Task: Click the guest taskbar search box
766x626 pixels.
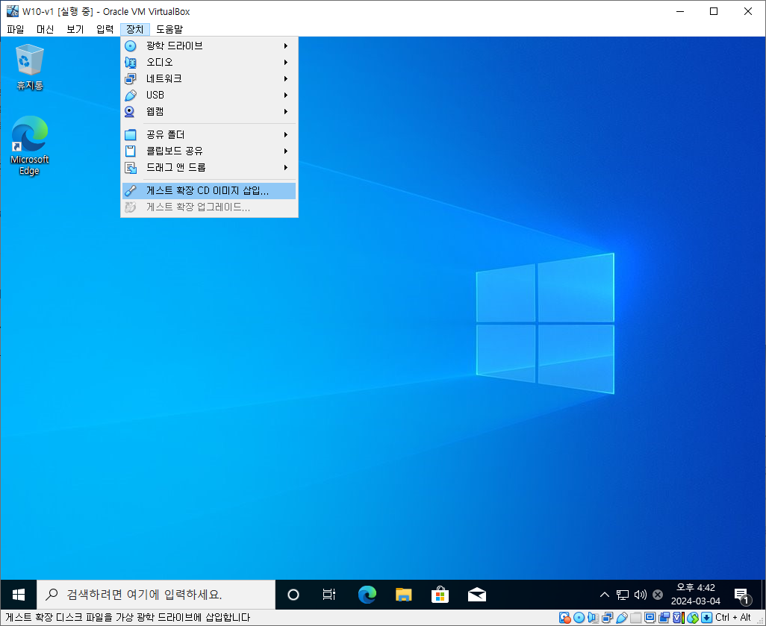Action: pos(156,595)
